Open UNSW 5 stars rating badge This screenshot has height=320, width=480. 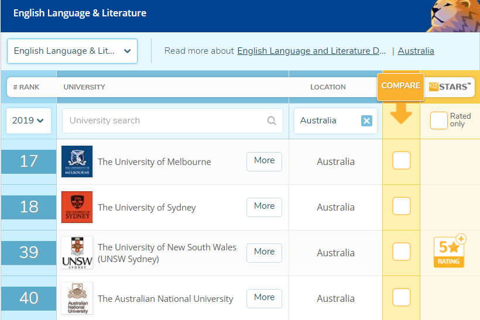[x=449, y=252]
